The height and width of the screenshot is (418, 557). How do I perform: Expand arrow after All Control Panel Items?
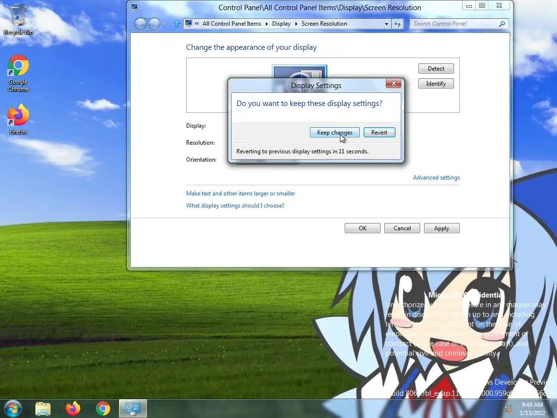pos(267,24)
